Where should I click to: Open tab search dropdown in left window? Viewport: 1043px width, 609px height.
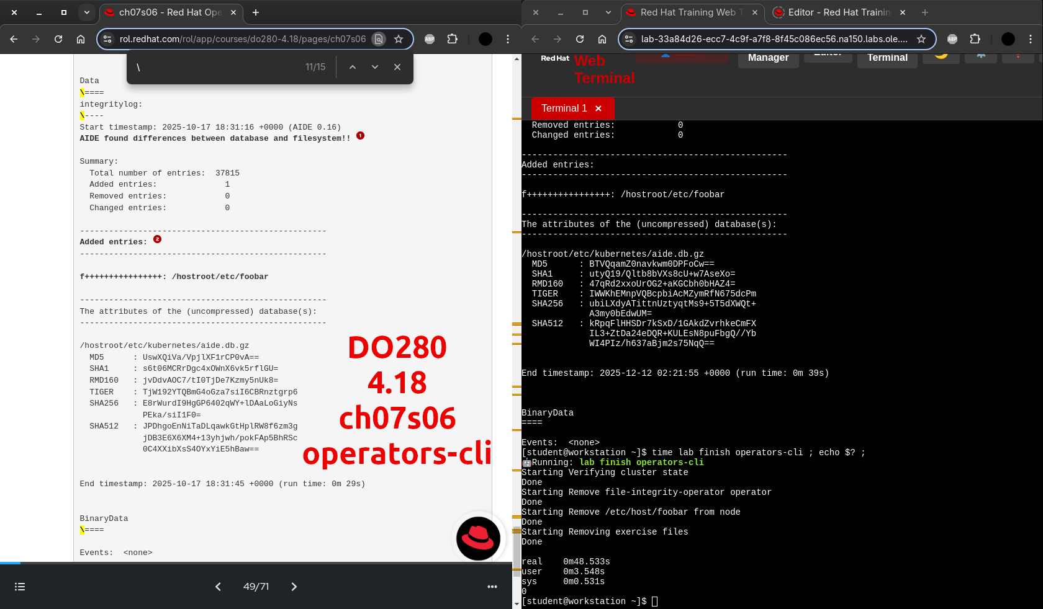[87, 12]
